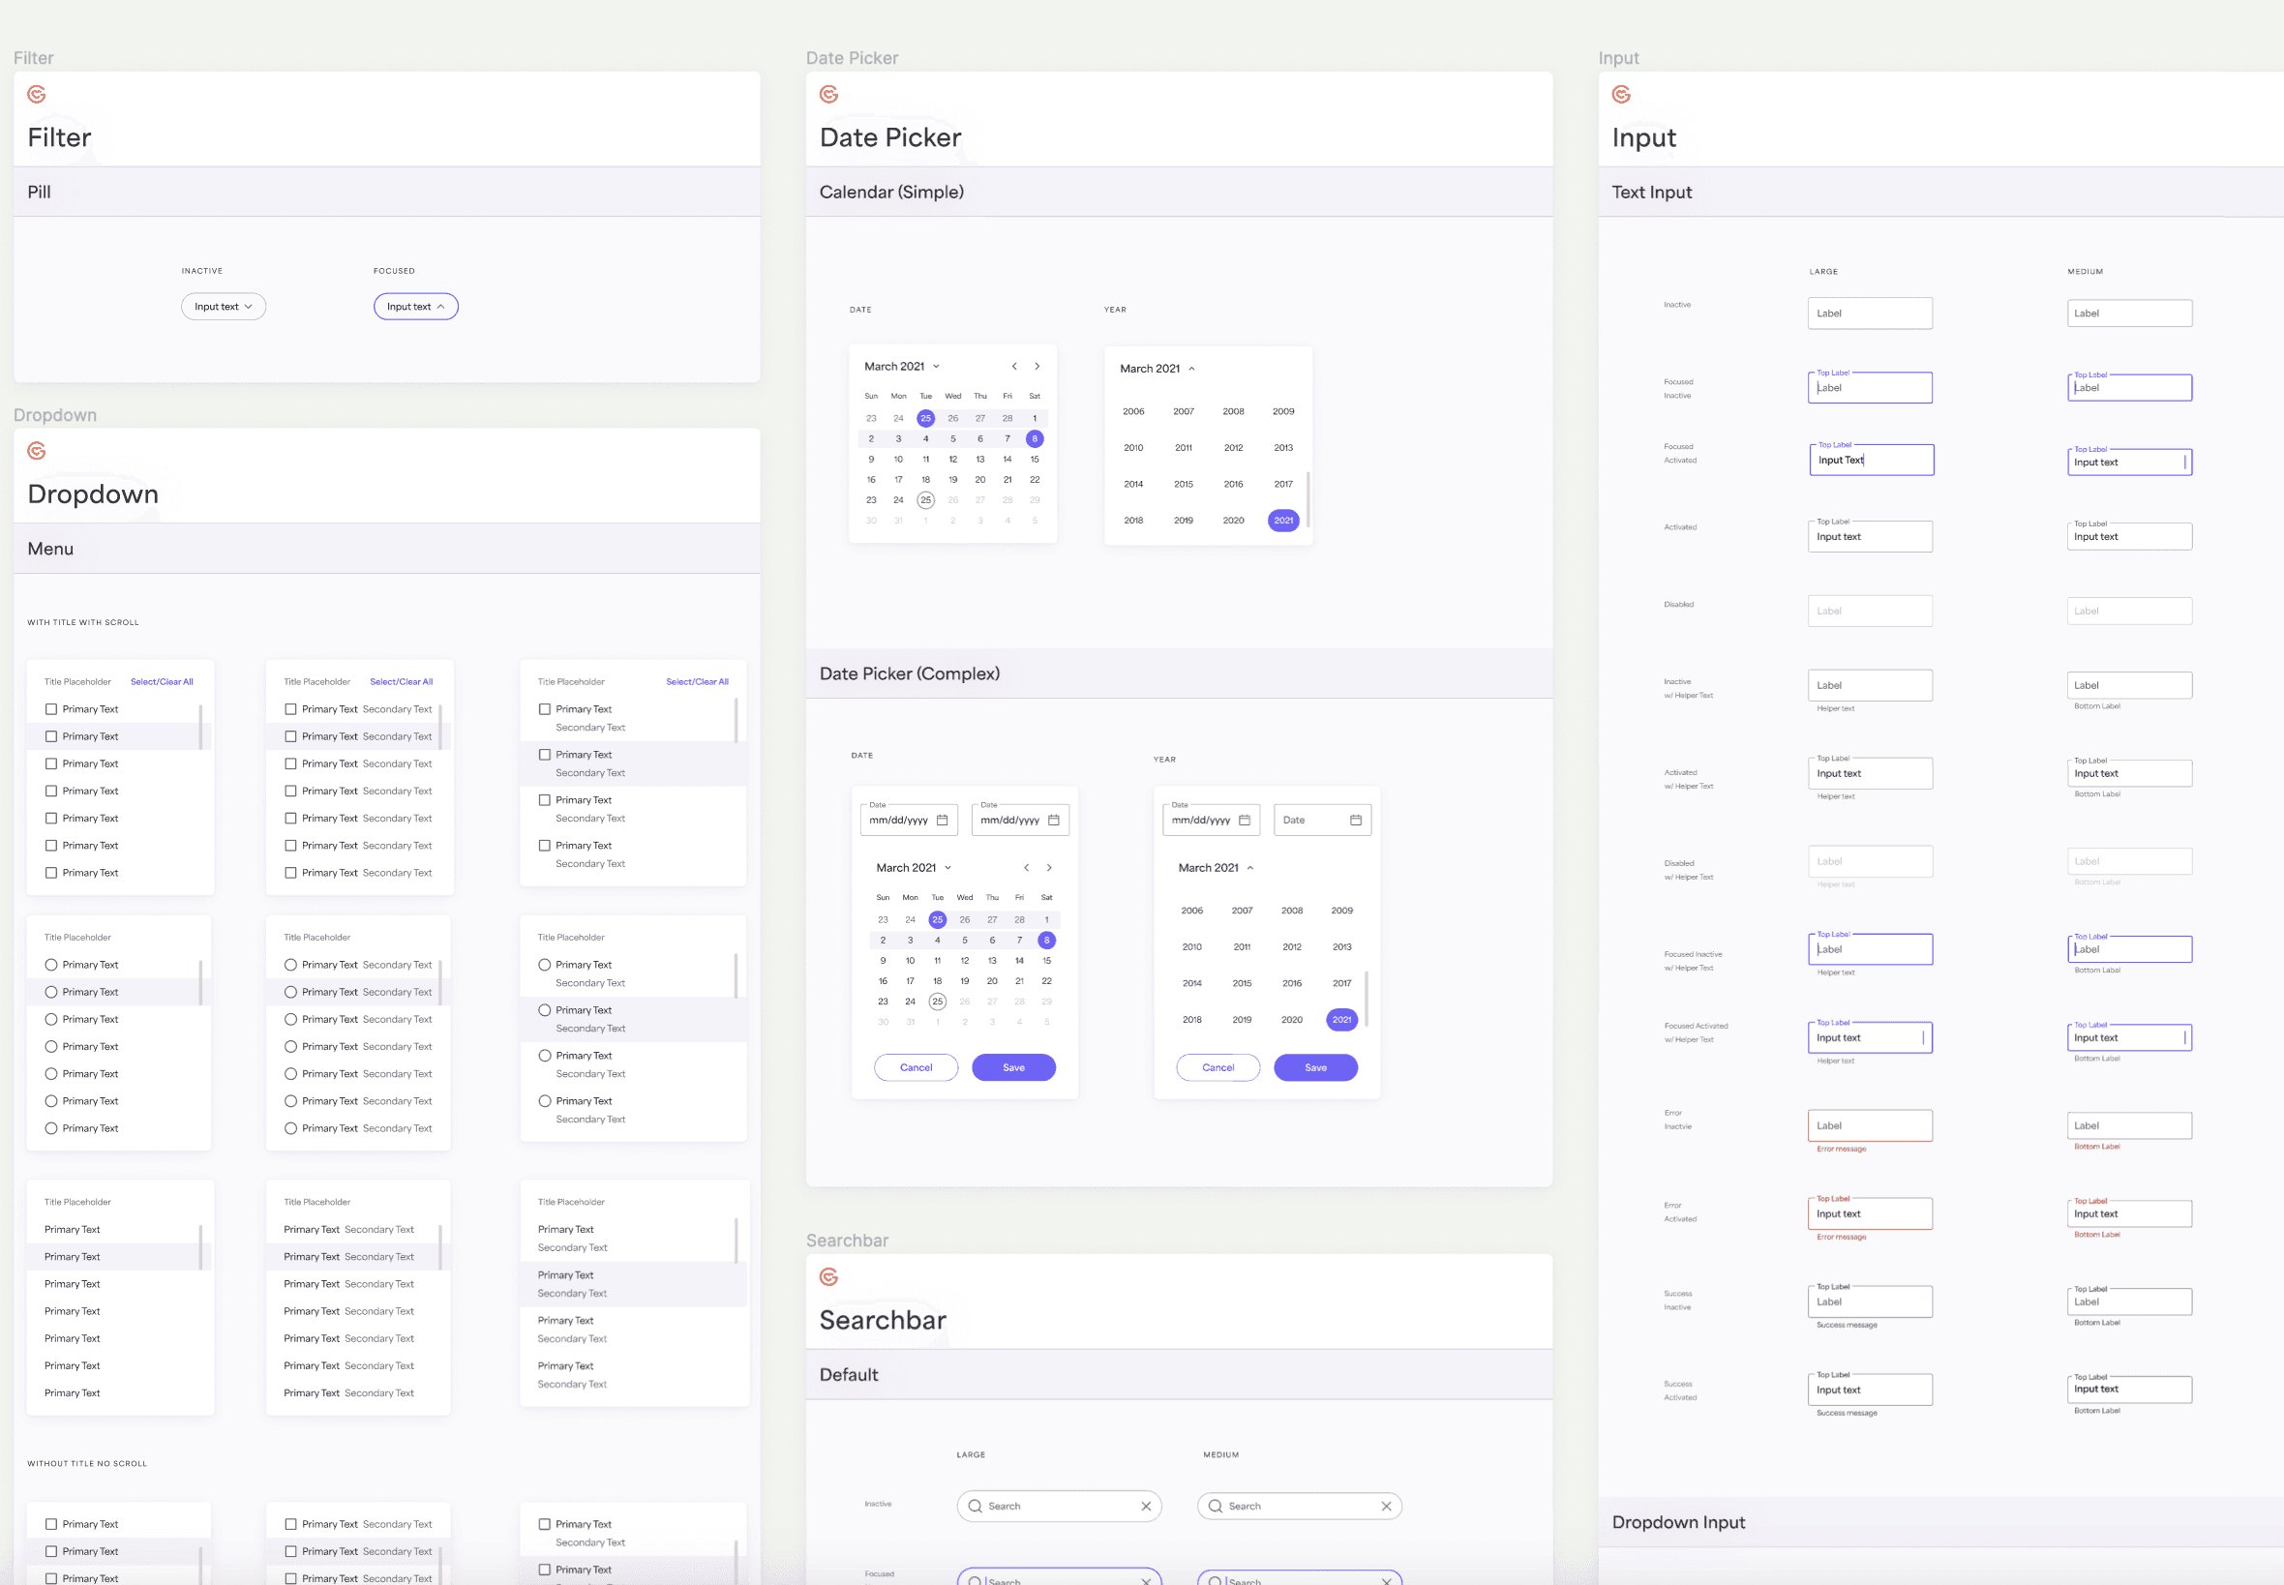2284x1585 pixels.
Task: Select highlighted Primary Text item in plain text menu
Action: 73,1257
